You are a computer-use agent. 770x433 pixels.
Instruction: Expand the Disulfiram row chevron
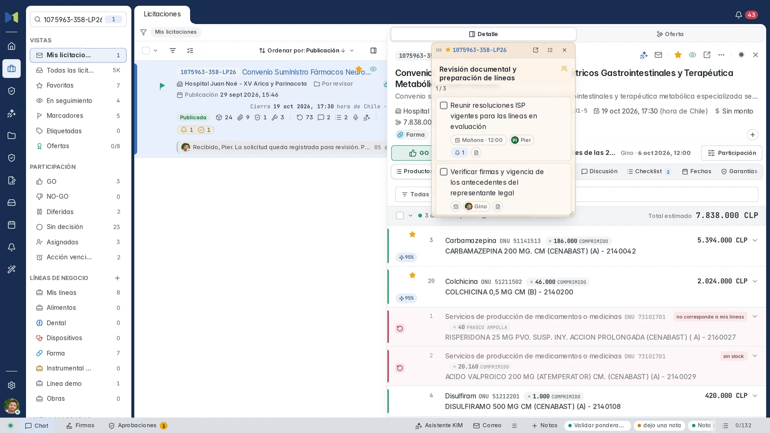coord(755,396)
